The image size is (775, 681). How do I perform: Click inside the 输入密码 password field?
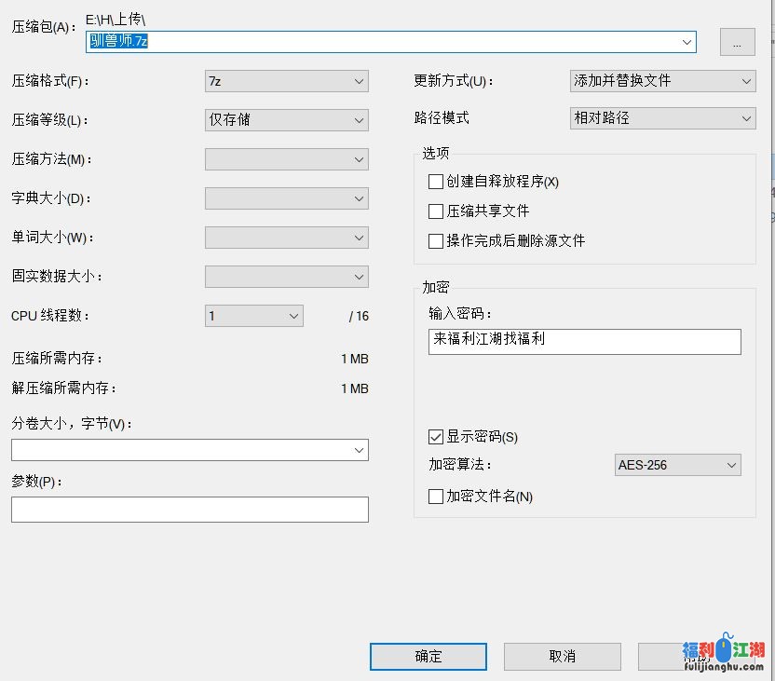[x=584, y=341]
